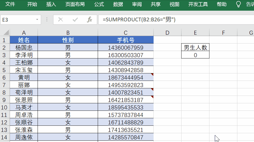Click the Tell Me lightbulb icon

pos(238,4)
